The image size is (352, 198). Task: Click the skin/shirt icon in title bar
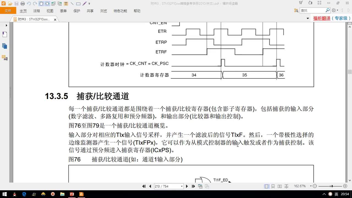[310, 3]
